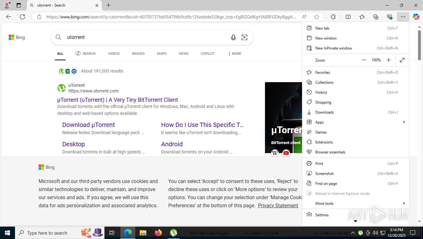Search using voice microphone icon
Image resolution: width=423 pixels, height=239 pixels.
tap(233, 37)
